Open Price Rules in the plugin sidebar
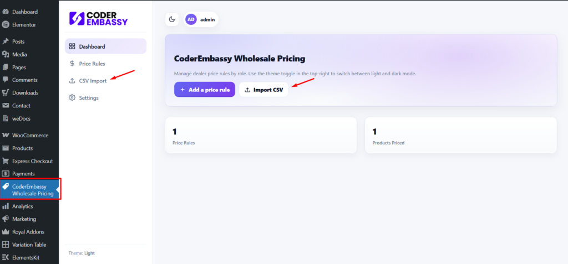This screenshot has width=568, height=264. tap(92, 64)
